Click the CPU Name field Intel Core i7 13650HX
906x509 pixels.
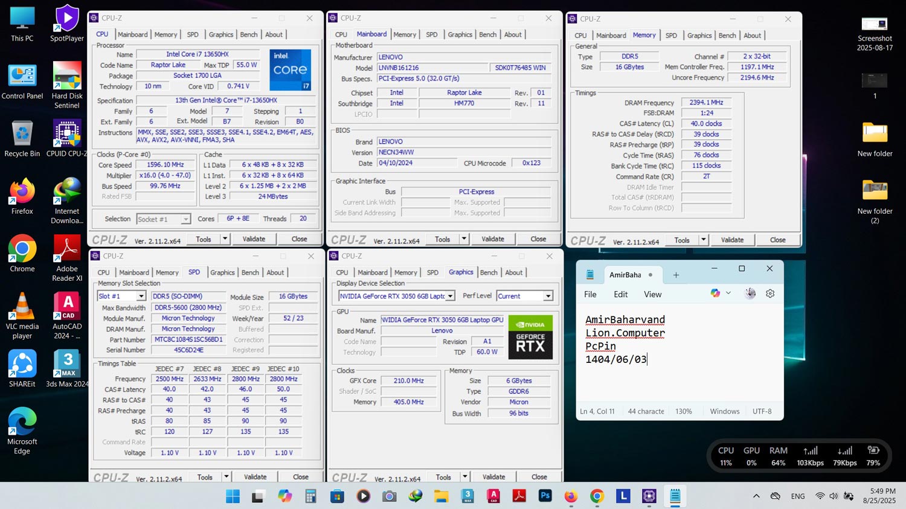(198, 54)
